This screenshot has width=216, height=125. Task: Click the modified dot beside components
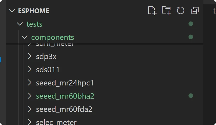[x=190, y=37]
